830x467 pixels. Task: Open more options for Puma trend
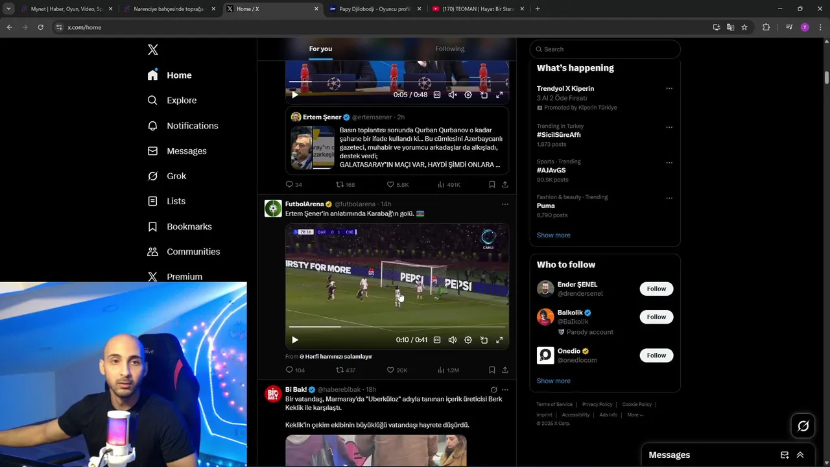tap(669, 198)
